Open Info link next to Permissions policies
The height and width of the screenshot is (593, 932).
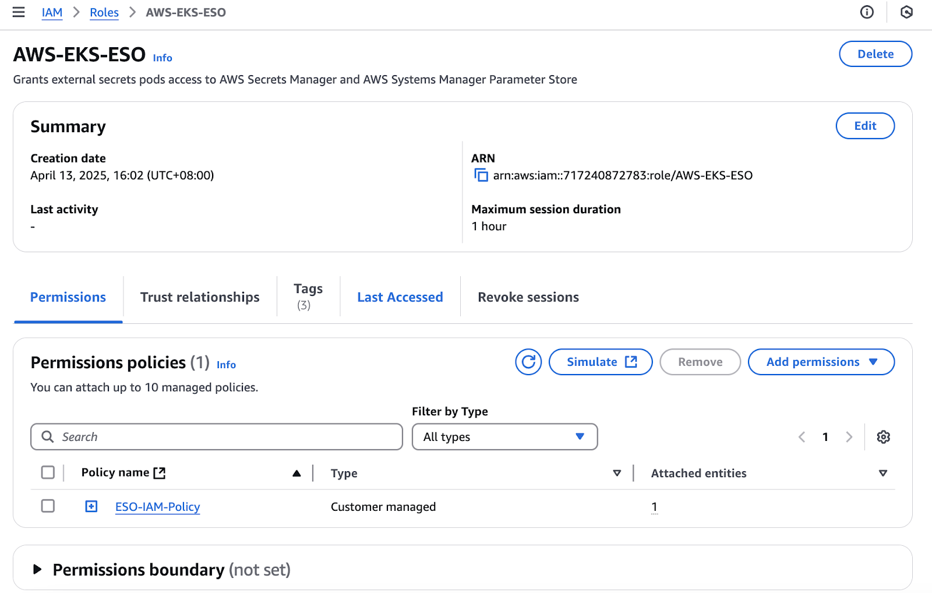point(226,365)
